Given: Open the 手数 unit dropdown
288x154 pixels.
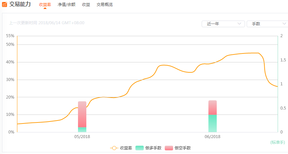Looking at the screenshot, I should click(267, 24).
